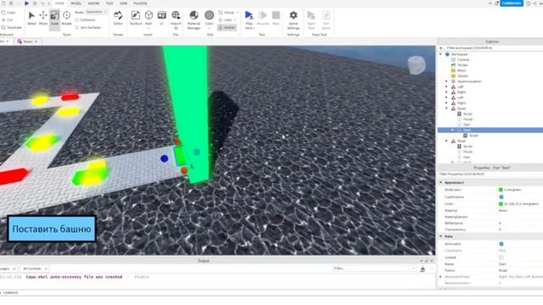Click the BrickColor Lime green swatch
The height and width of the screenshot is (305, 543).
pyautogui.click(x=501, y=190)
